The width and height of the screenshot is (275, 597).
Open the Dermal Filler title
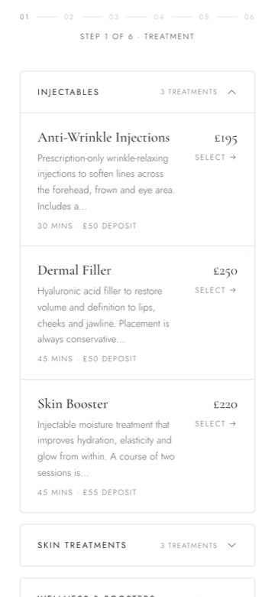point(74,270)
